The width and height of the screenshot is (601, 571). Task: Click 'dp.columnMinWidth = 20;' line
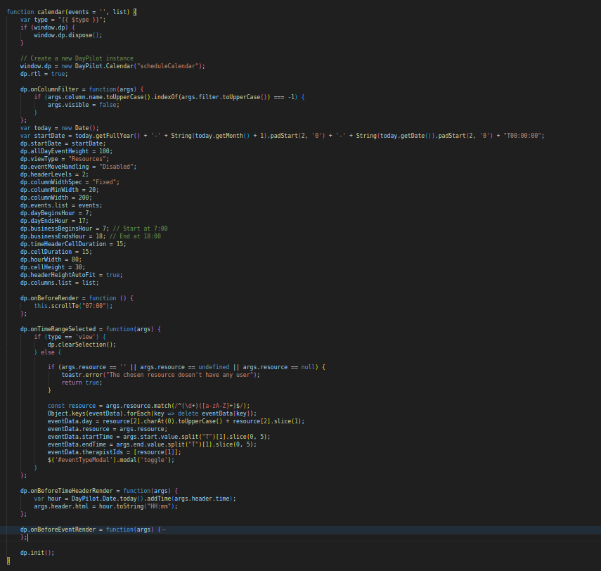[x=60, y=190]
